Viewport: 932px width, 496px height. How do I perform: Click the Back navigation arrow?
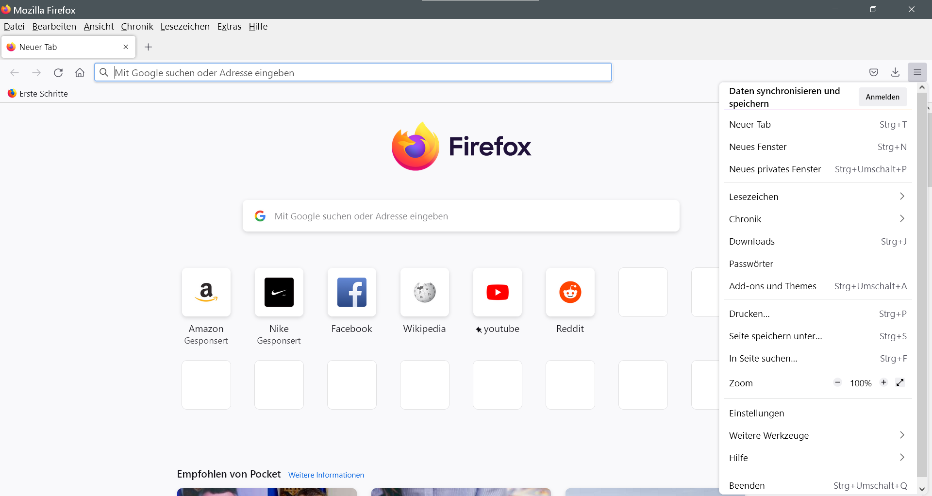[15, 73]
